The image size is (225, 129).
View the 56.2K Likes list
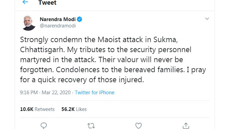(74, 109)
